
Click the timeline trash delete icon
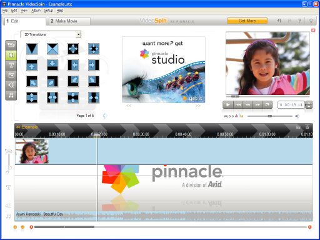click(x=307, y=127)
